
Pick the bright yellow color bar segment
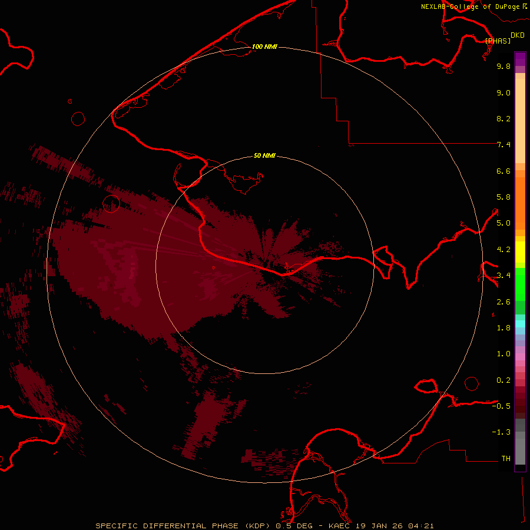tap(520, 252)
